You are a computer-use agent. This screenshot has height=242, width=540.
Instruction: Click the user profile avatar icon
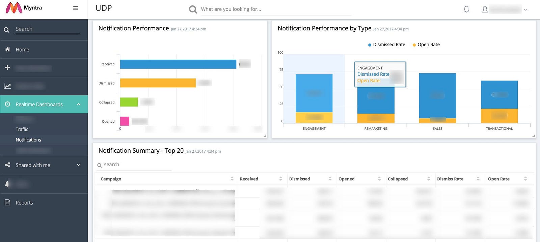485,9
